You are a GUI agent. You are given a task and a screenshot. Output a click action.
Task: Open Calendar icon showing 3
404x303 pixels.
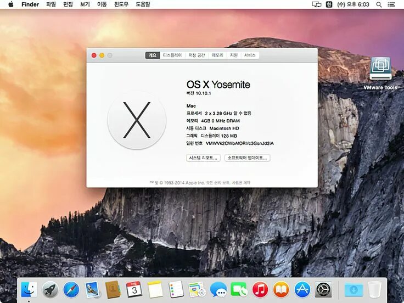click(x=134, y=289)
